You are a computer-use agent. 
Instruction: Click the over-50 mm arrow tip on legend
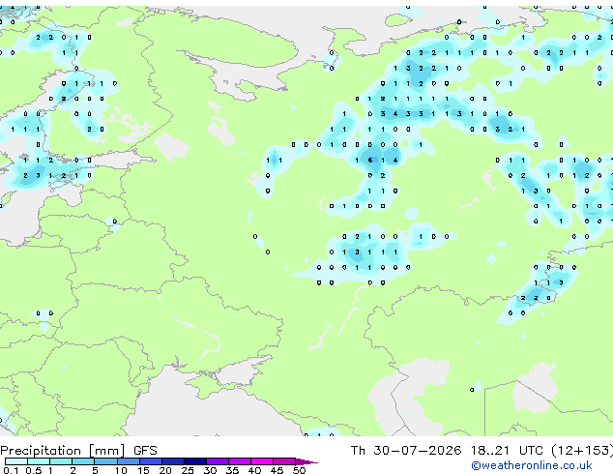(306, 461)
